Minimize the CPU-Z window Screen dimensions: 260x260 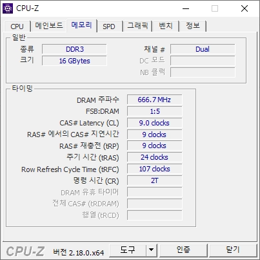click(186, 8)
